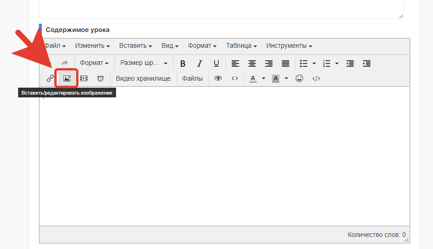Click the editor resize handle in status bar
The image size is (433, 249).
coord(406,240)
